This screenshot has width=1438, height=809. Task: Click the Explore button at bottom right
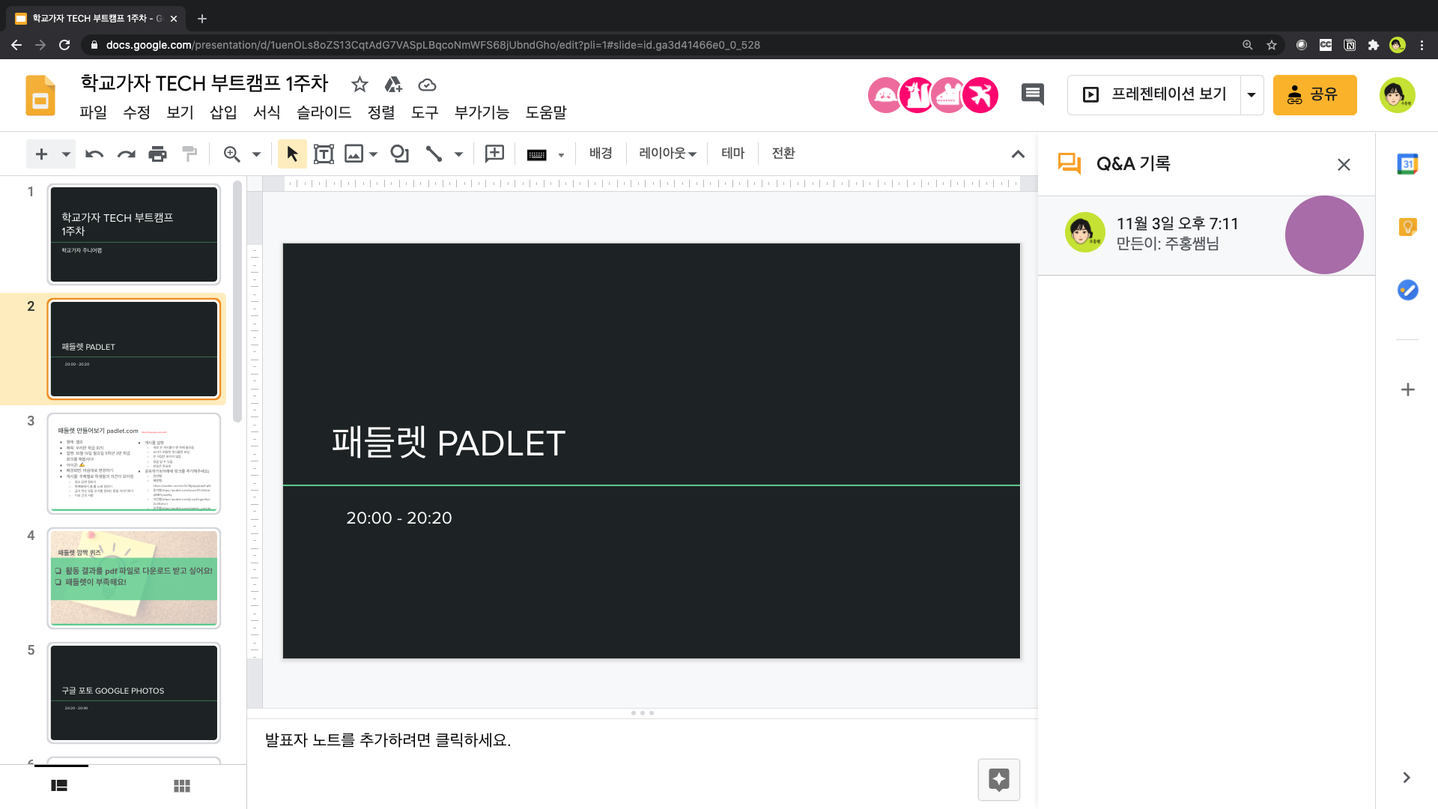(998, 780)
